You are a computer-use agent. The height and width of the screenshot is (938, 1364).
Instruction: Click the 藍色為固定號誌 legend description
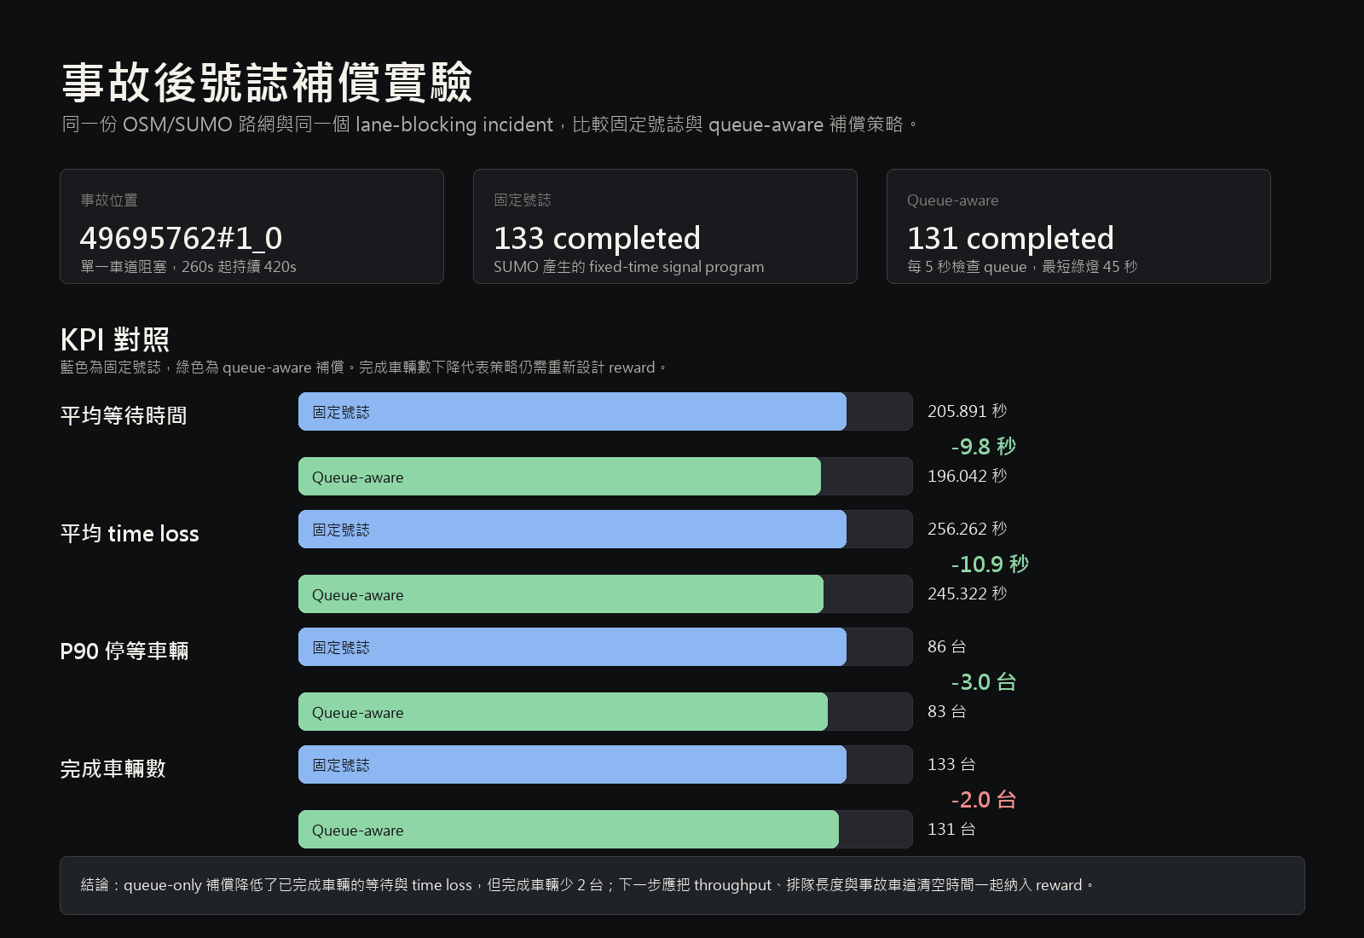coord(363,368)
